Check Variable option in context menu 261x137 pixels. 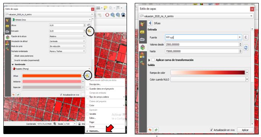pyautogui.click(x=87, y=114)
